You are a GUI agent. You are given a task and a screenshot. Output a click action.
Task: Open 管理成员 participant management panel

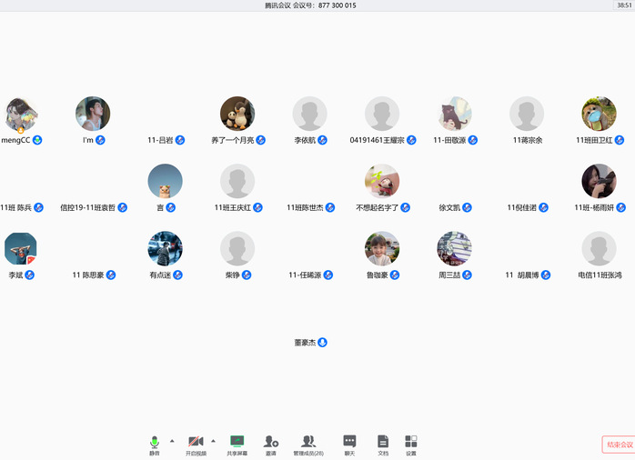pos(307,442)
